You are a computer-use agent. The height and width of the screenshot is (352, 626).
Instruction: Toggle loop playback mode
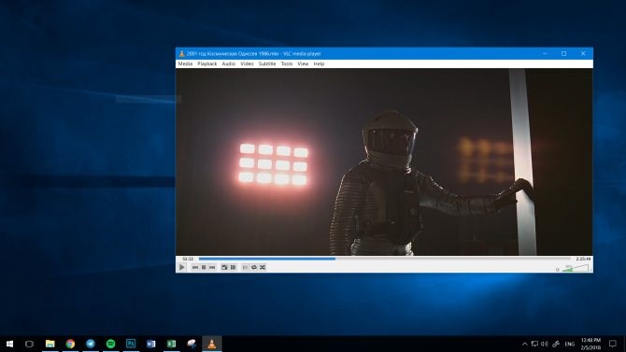tap(254, 267)
